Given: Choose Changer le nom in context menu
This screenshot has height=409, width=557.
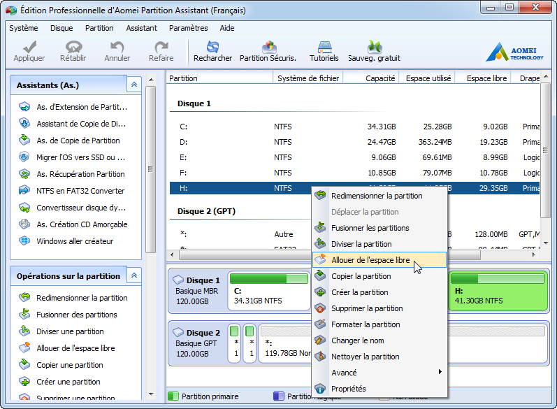Looking at the screenshot, I should [x=379, y=340].
